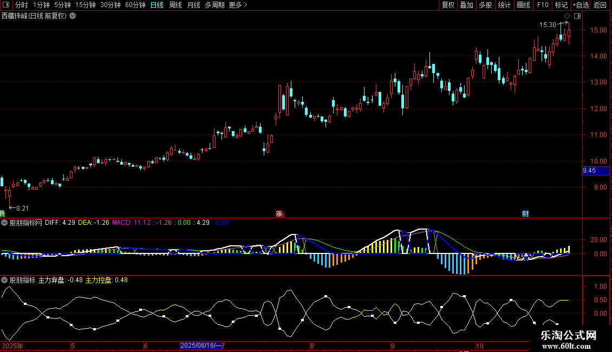This screenshot has height=352, width=612.
Task: Switch to 周线 weekly chart
Action: (175, 5)
